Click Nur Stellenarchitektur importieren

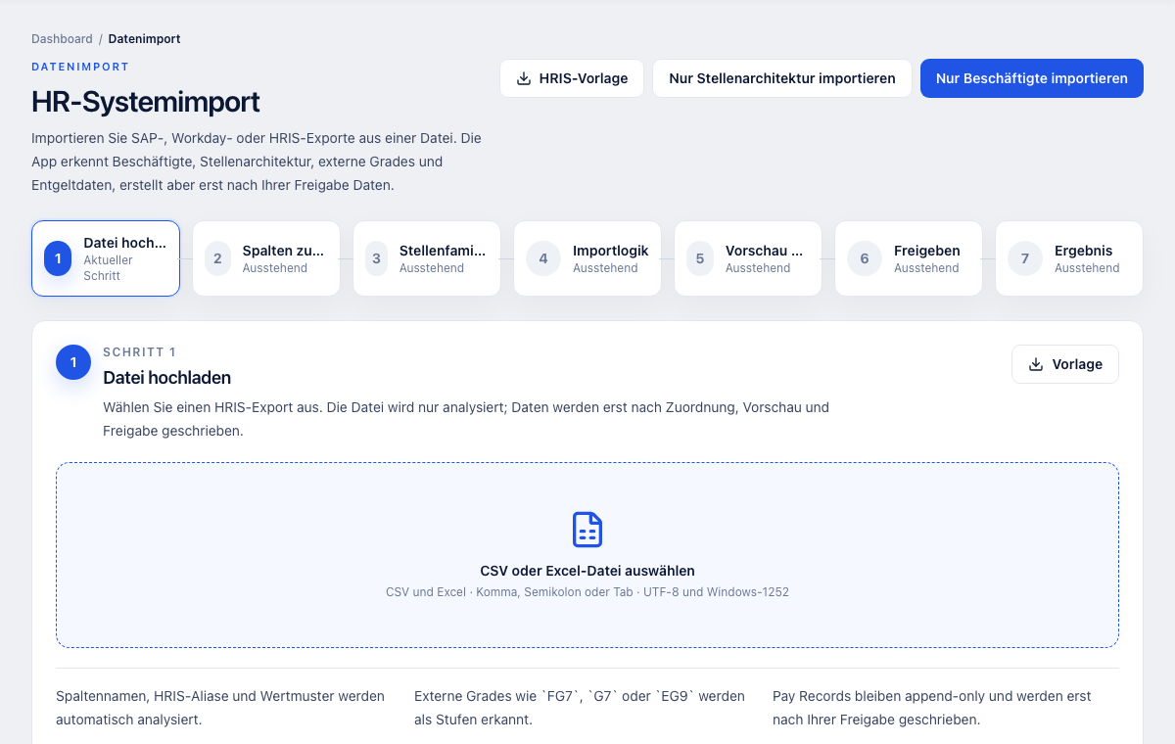pyautogui.click(x=782, y=78)
